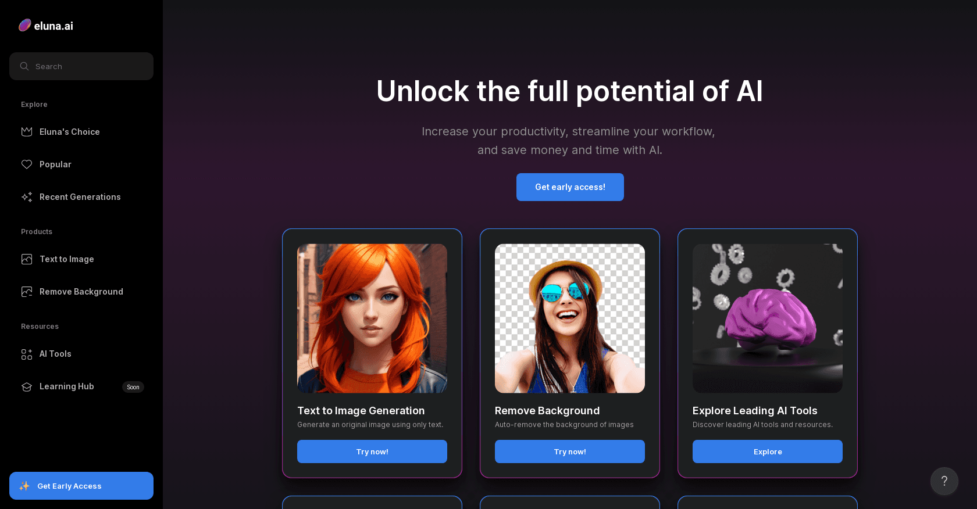The image size is (977, 509).
Task: Click Explore under Leading AI Tools
Action: 768,451
